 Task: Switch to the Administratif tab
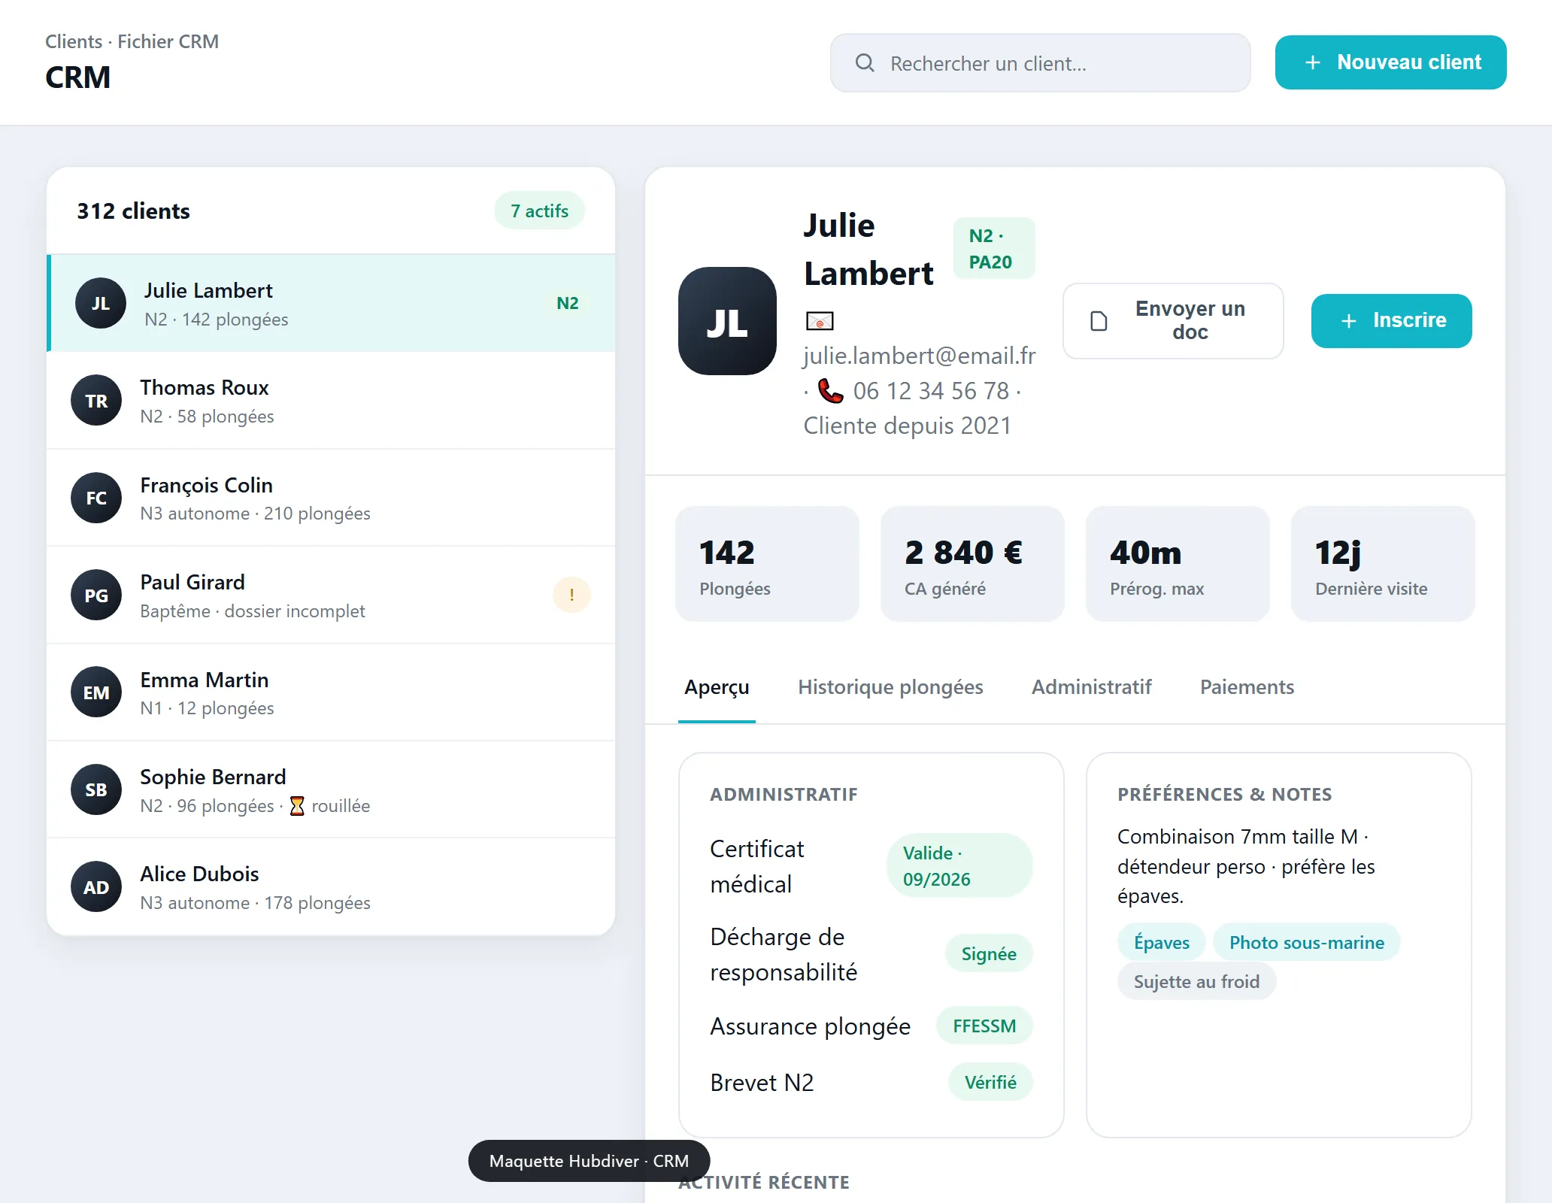(x=1091, y=687)
